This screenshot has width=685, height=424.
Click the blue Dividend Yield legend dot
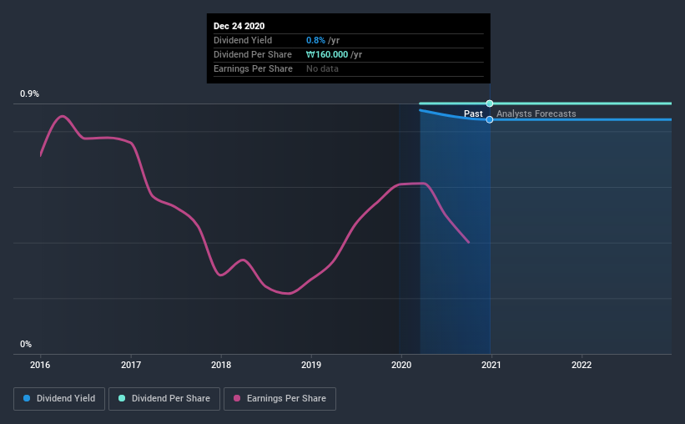(x=27, y=398)
